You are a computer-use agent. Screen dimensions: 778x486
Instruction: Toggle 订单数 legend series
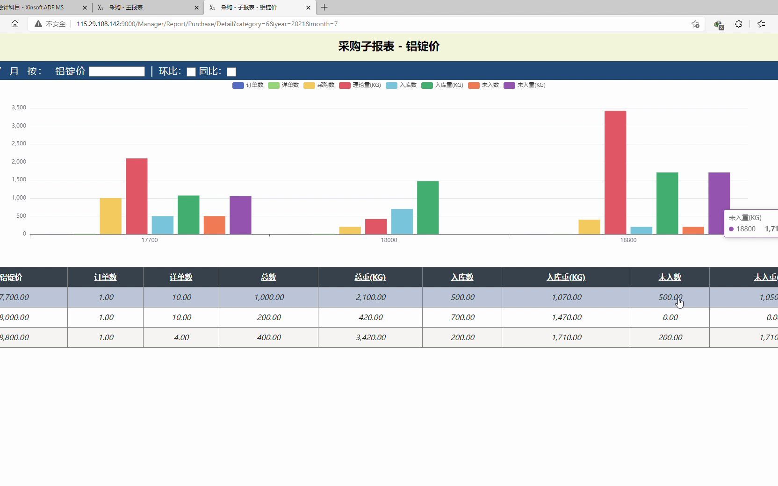click(x=248, y=85)
